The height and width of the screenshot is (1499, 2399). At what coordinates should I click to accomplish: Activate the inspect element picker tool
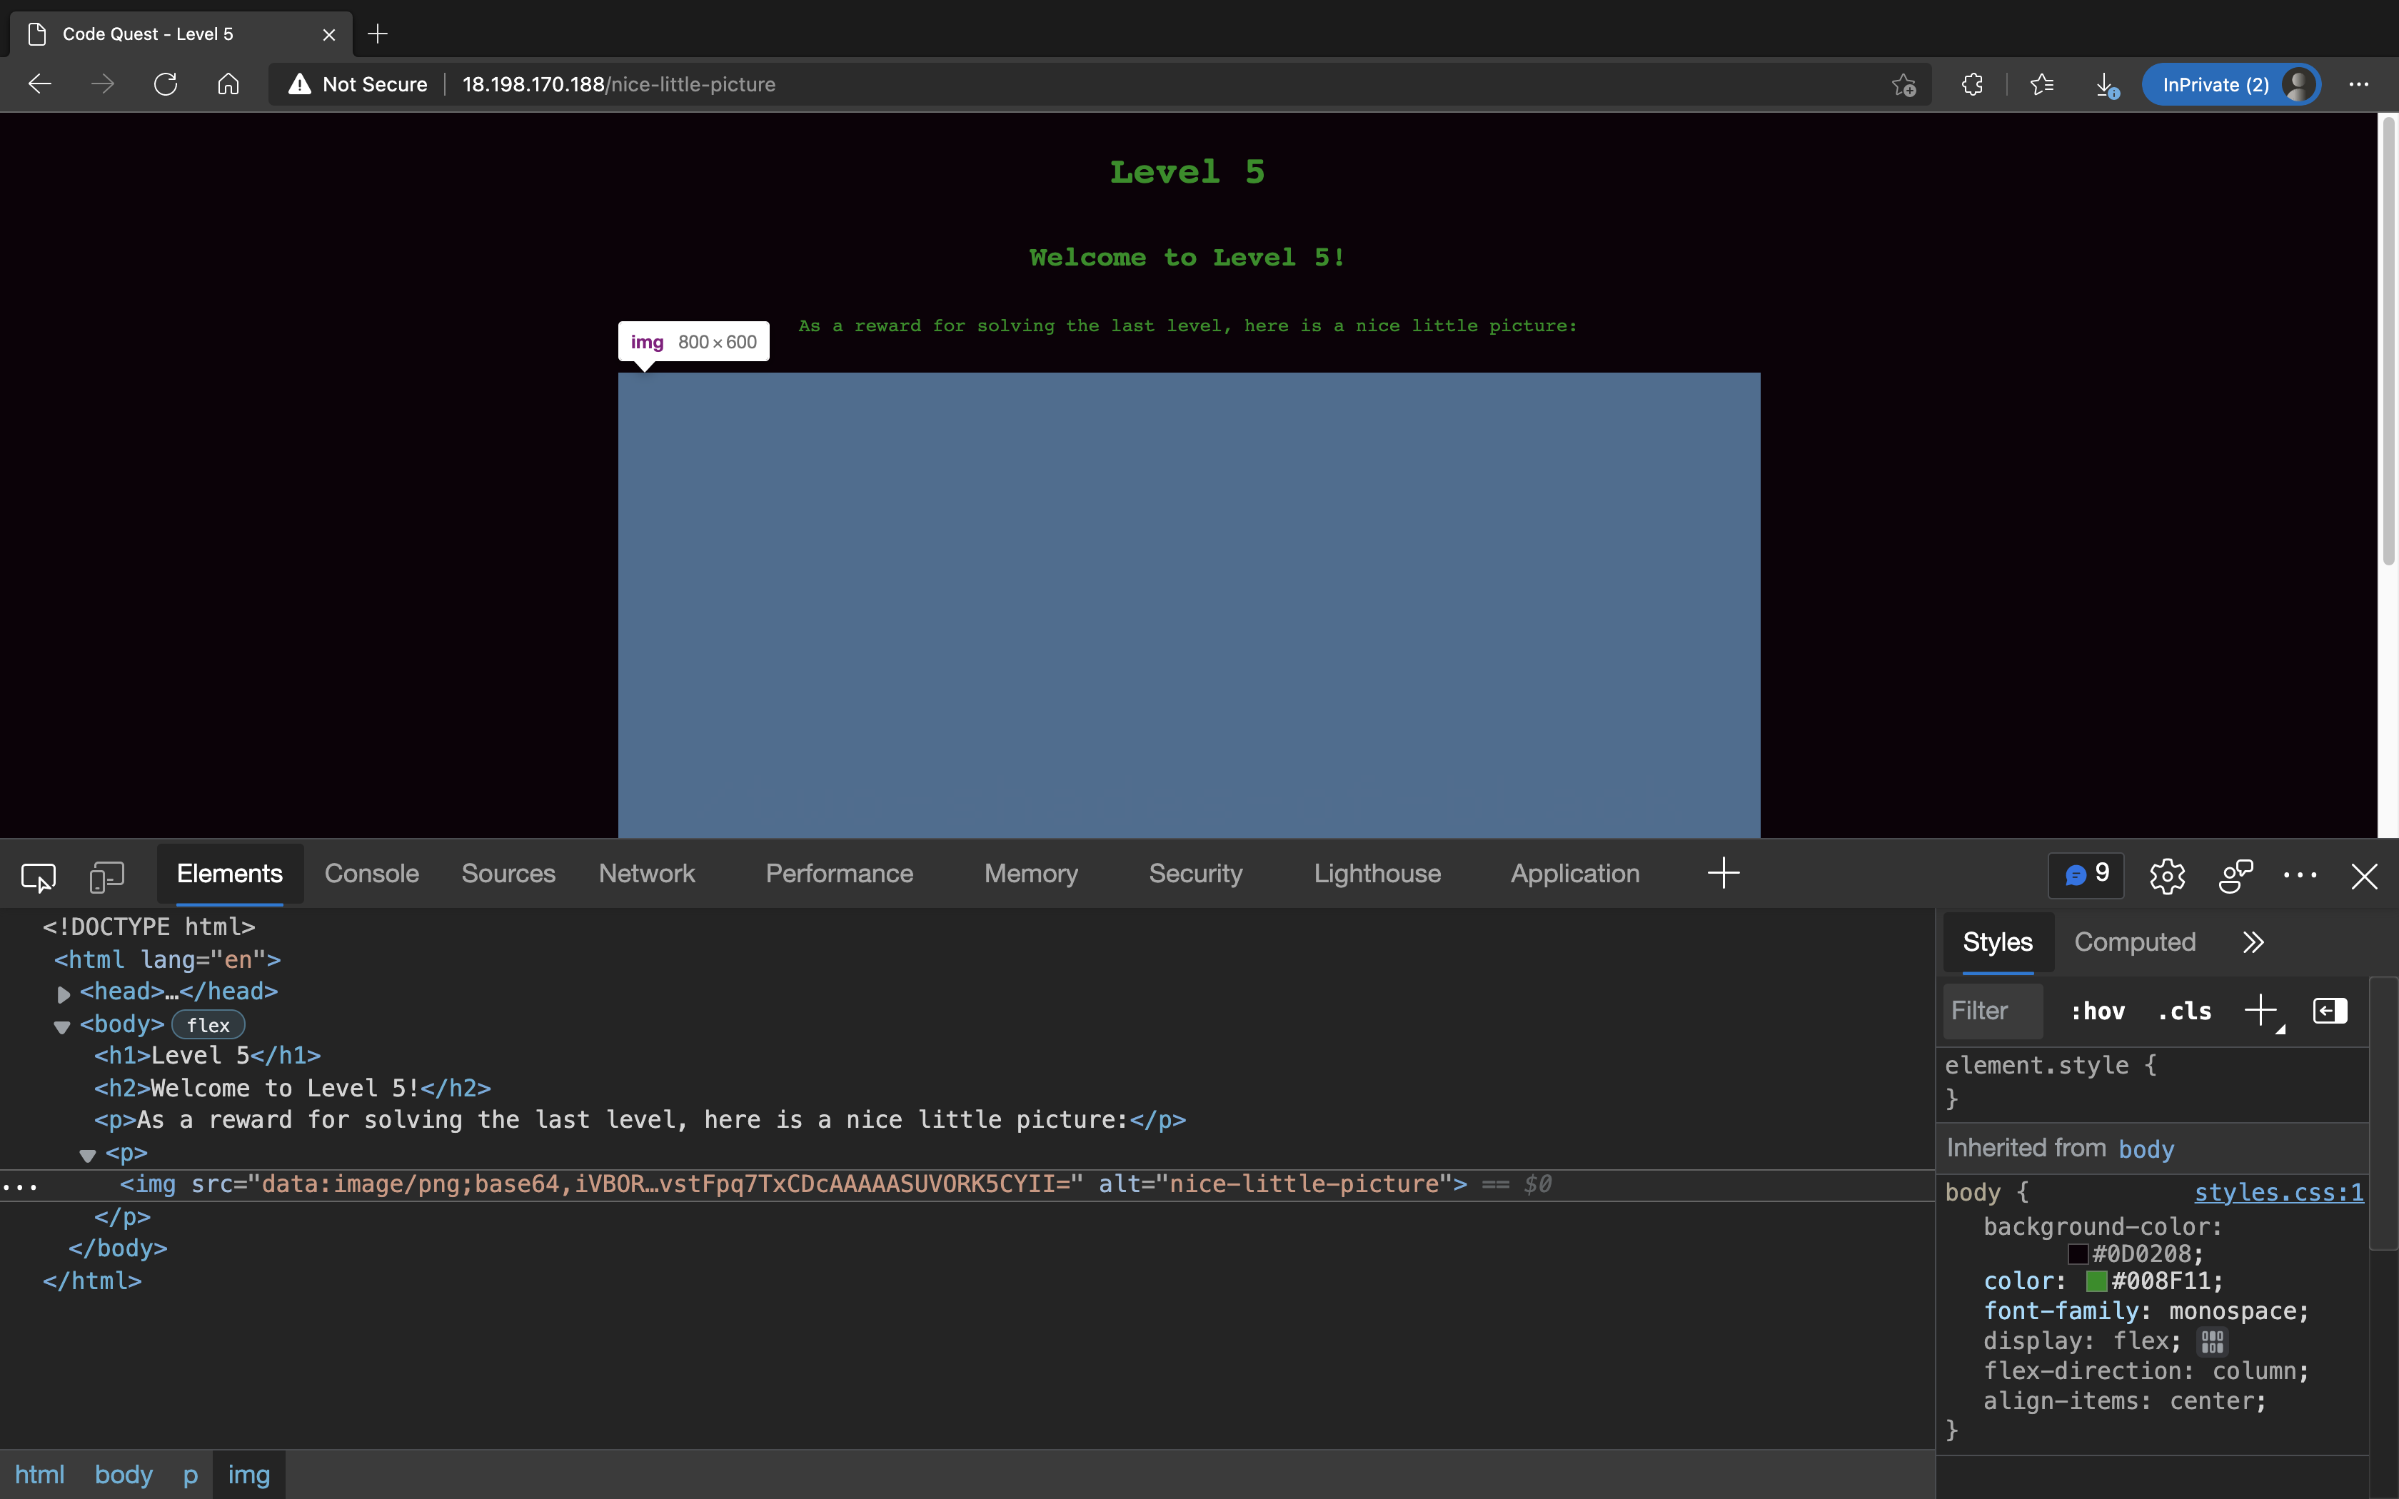point(38,875)
